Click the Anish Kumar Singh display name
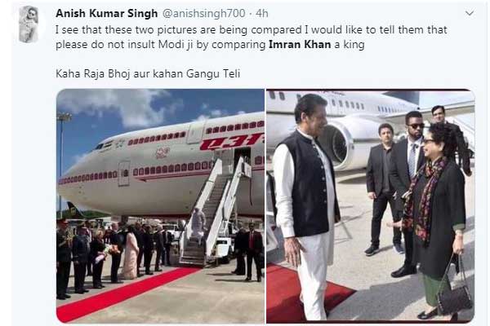This screenshot has height=326, width=490. pyautogui.click(x=106, y=13)
